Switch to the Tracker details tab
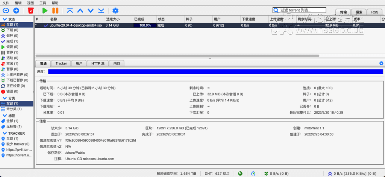The width and height of the screenshot is (385, 177). coord(61,63)
